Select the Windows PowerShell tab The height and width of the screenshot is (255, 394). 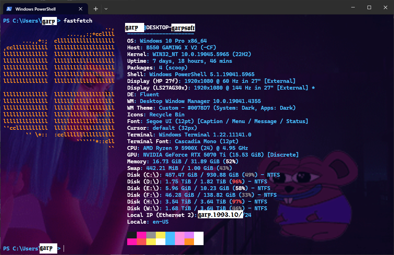pos(46,9)
